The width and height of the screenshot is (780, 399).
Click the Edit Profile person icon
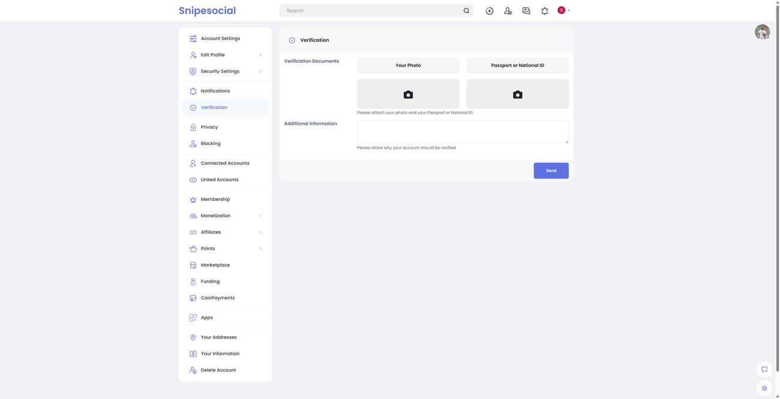(x=193, y=55)
